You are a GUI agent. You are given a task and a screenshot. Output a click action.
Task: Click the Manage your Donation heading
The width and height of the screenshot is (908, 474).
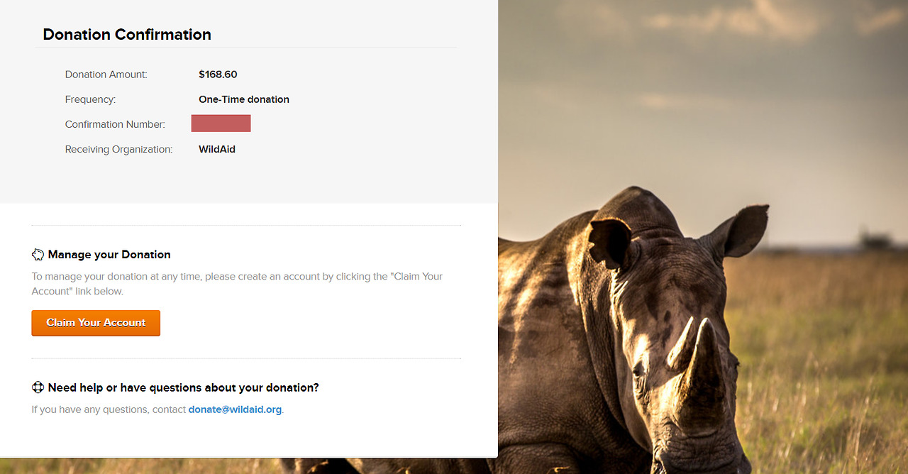point(109,255)
